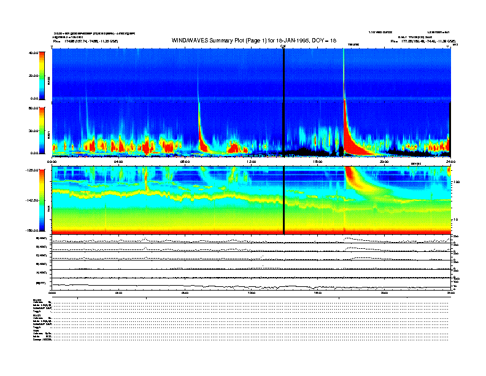This screenshot has height=376, width=486.
Task: Click the 30.00 value on RAD1 scale
Action: tap(33, 131)
